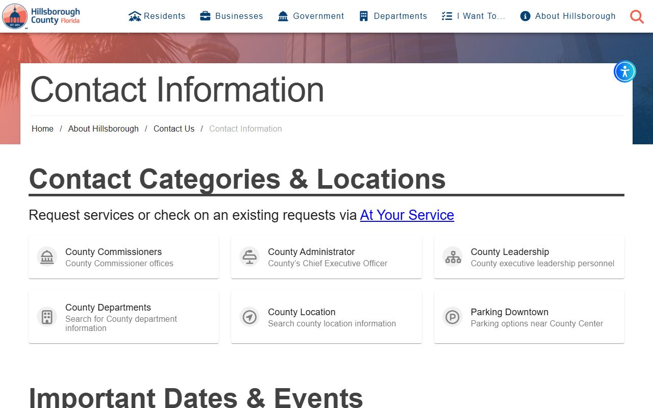Viewport: 653px width, 408px height.
Task: Open Parking Downtown card title
Action: pos(509,312)
